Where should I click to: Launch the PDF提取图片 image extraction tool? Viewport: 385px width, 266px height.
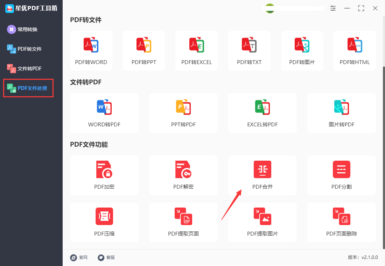262,222
